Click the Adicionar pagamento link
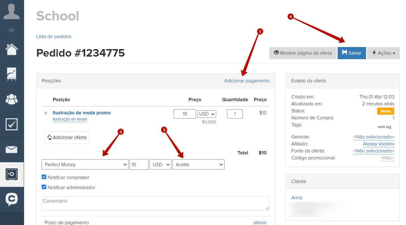The height and width of the screenshot is (225, 406). [x=247, y=81]
